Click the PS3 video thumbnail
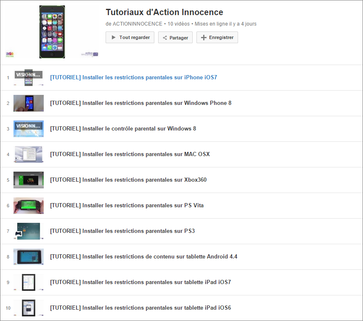The width and height of the screenshot is (363, 321). (x=29, y=231)
